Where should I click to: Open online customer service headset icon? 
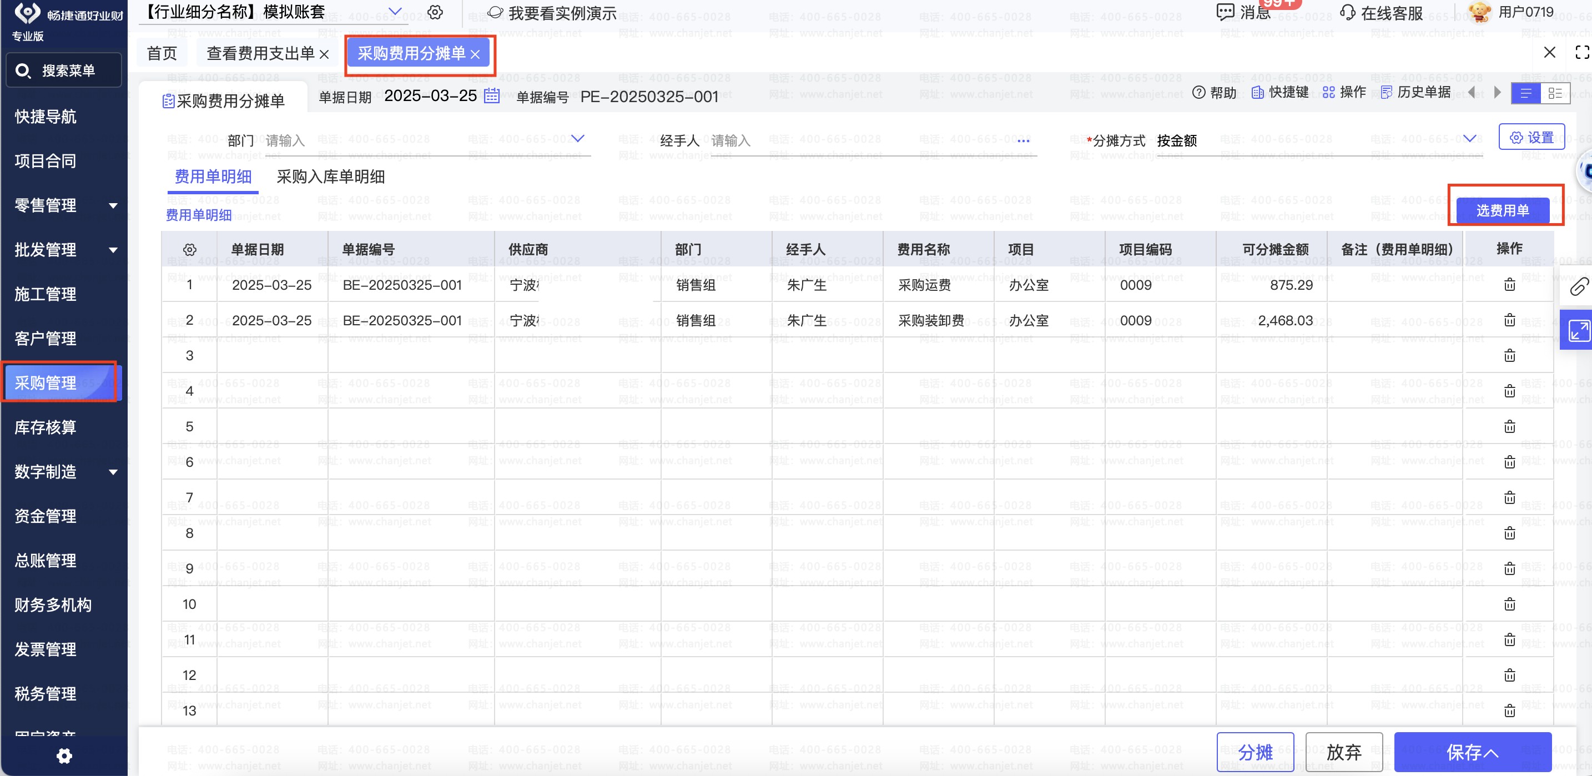click(1347, 12)
